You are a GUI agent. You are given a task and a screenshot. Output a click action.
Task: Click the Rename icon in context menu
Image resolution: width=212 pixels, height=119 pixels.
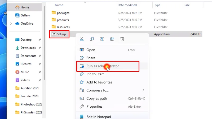tap(102, 39)
